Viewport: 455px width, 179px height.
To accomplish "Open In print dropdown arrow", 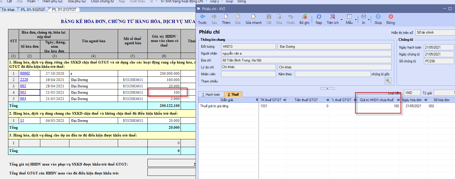I will [x=369, y=20].
